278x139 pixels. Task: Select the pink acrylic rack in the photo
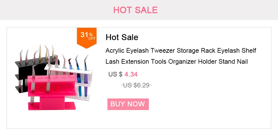pos(52,92)
